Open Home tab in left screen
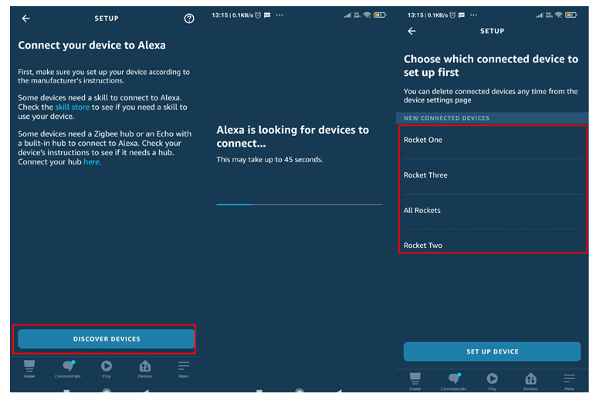 click(29, 369)
